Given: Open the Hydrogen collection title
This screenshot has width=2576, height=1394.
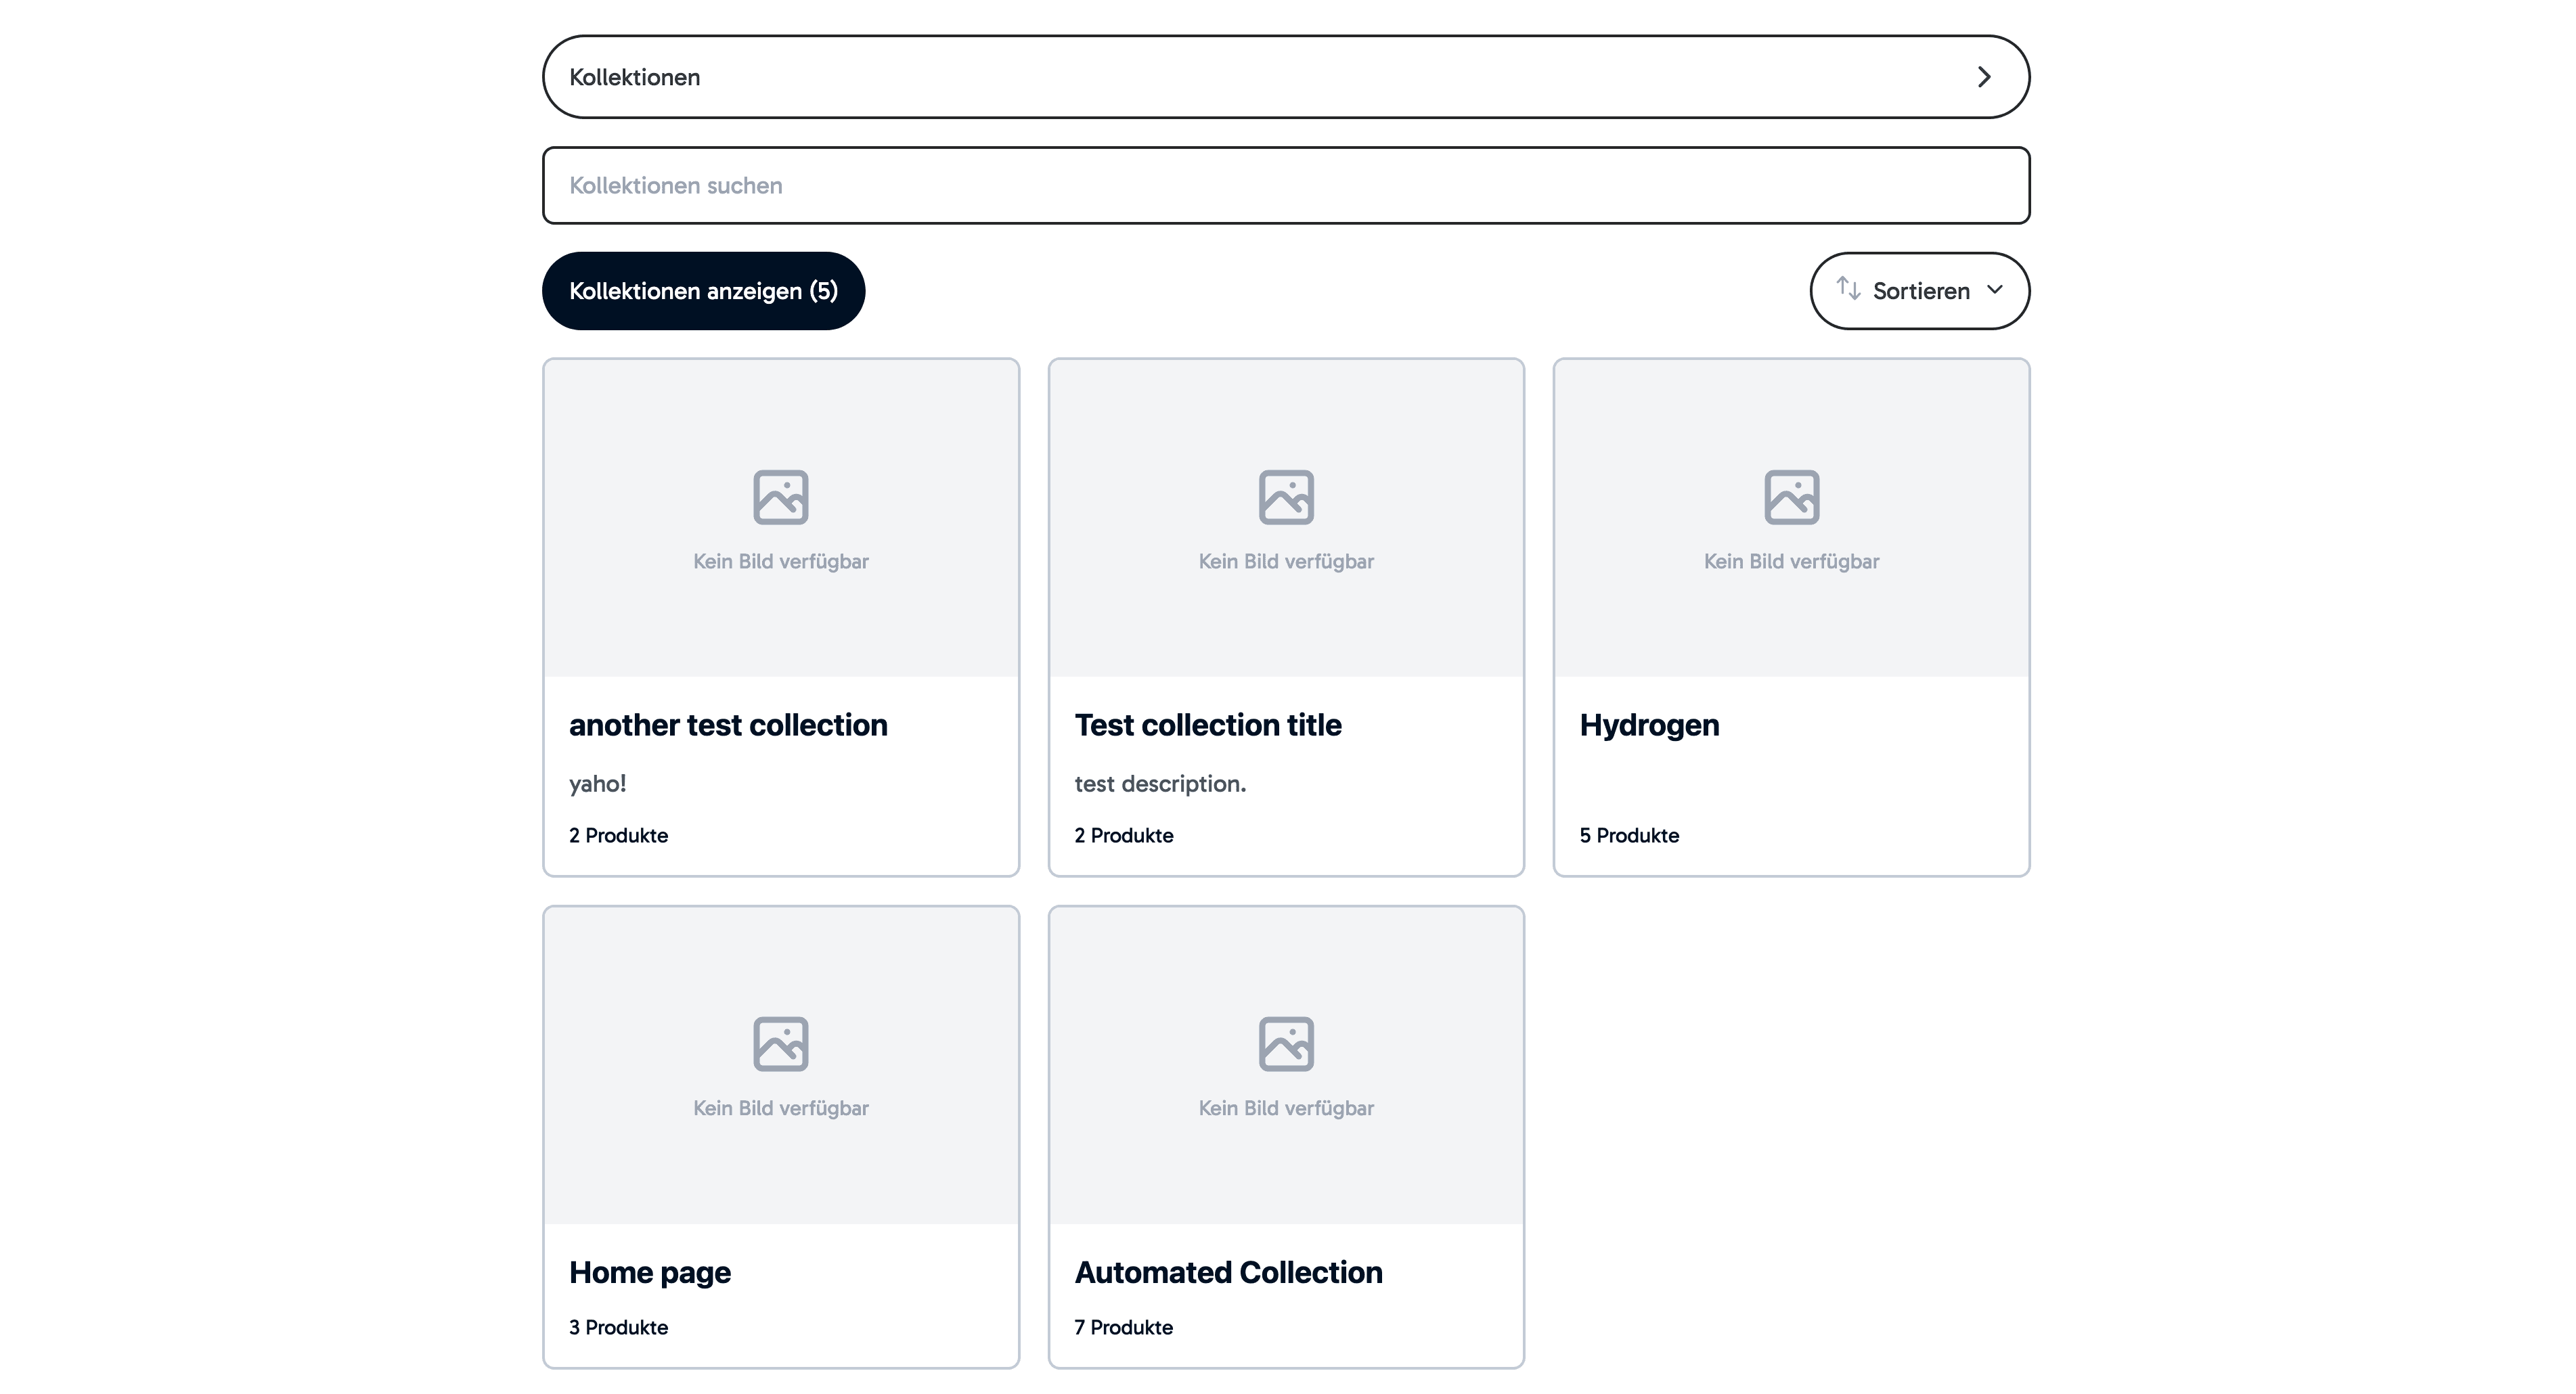Looking at the screenshot, I should point(1650,726).
